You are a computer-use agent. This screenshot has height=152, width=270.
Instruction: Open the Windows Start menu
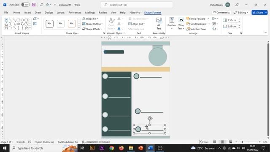pyautogui.click(x=5, y=148)
